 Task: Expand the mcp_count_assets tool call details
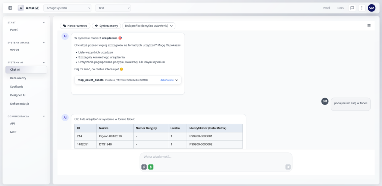(x=177, y=80)
